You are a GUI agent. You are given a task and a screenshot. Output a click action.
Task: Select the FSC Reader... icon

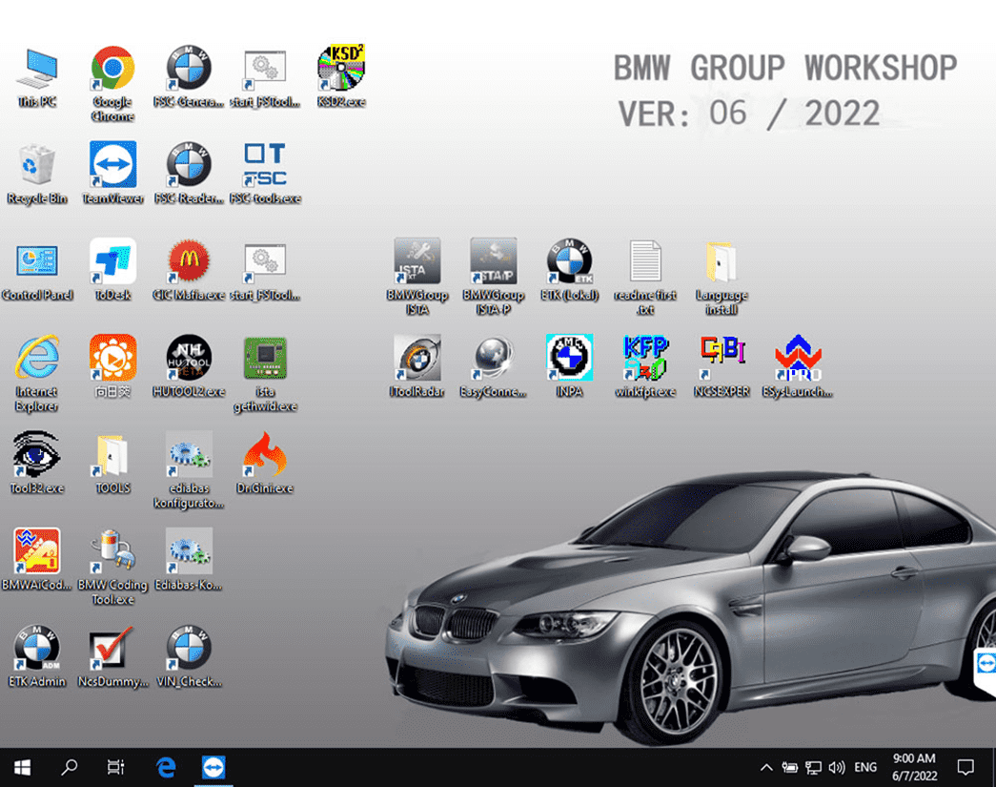[189, 174]
